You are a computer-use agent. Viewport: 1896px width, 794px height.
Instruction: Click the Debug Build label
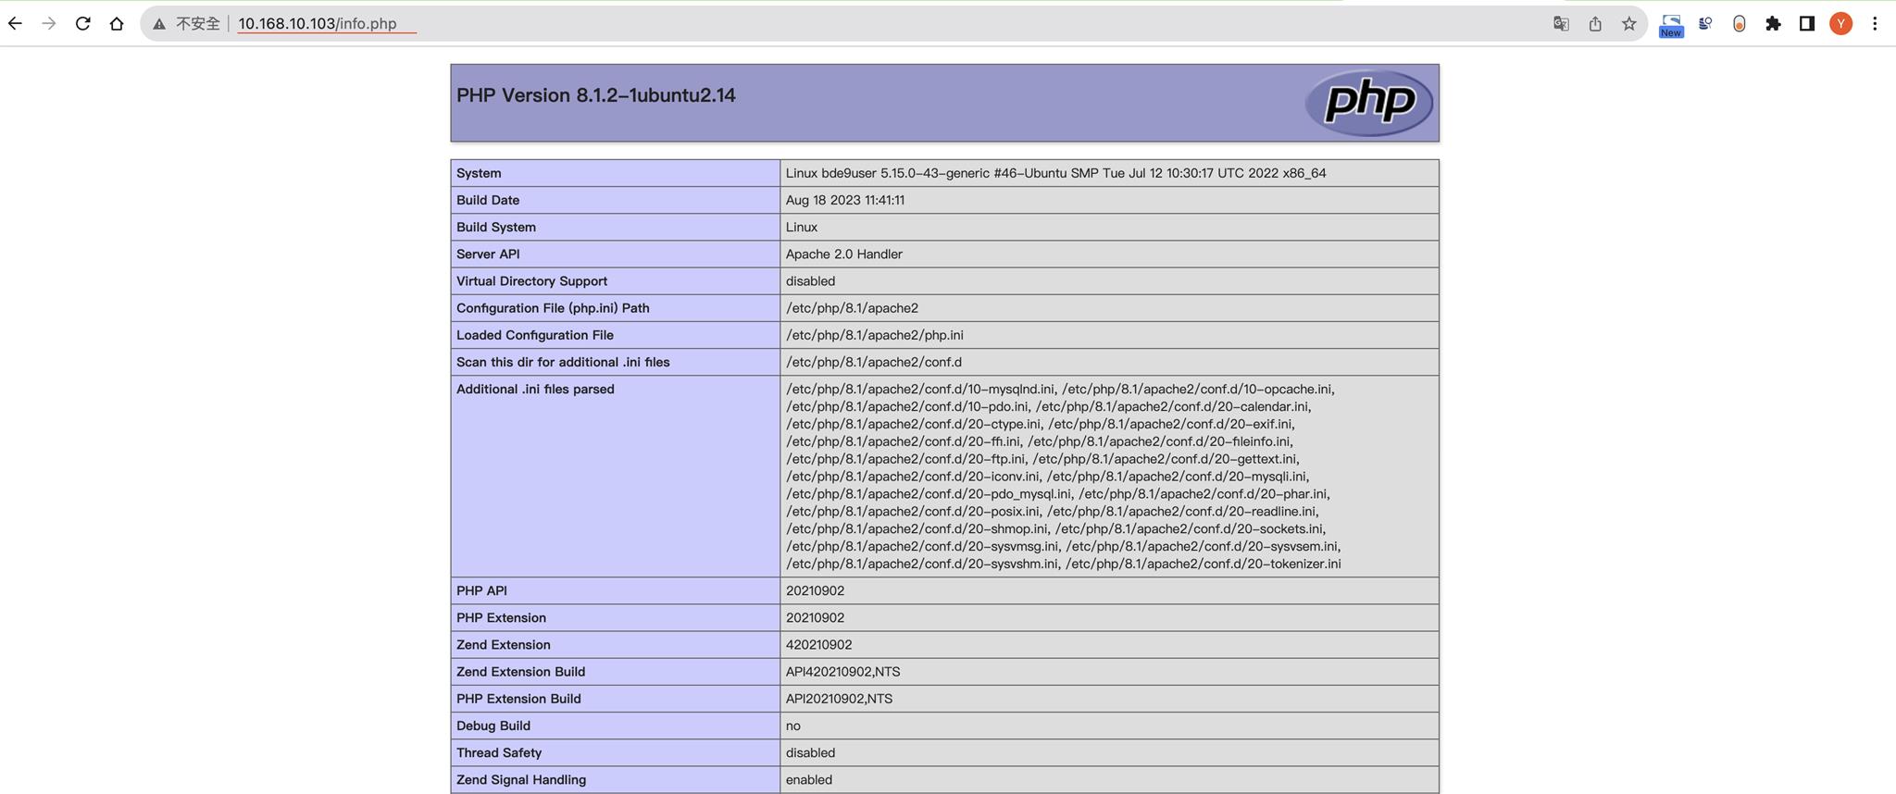(x=493, y=726)
